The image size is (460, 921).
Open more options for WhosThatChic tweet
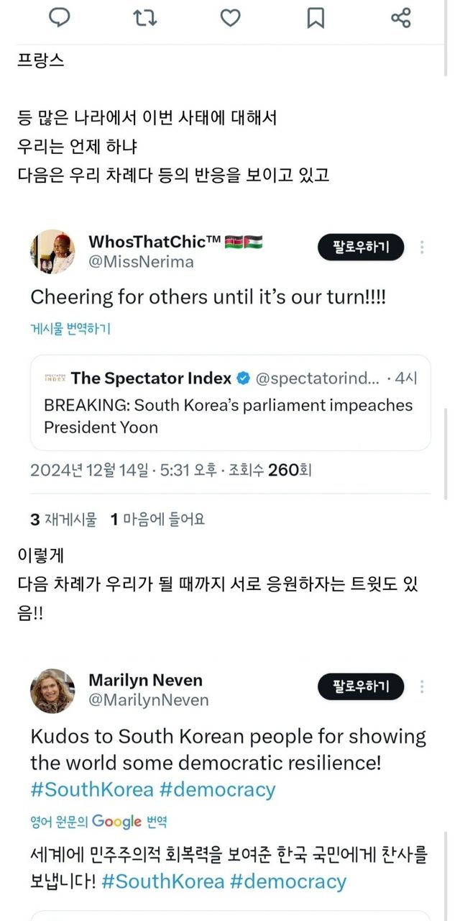tap(422, 248)
